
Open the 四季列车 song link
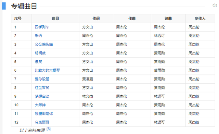click(42, 27)
